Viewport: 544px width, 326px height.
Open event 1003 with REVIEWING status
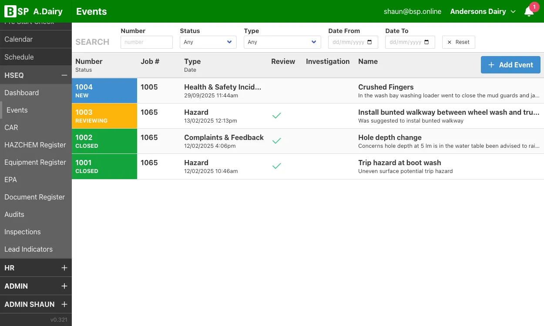pyautogui.click(x=104, y=116)
